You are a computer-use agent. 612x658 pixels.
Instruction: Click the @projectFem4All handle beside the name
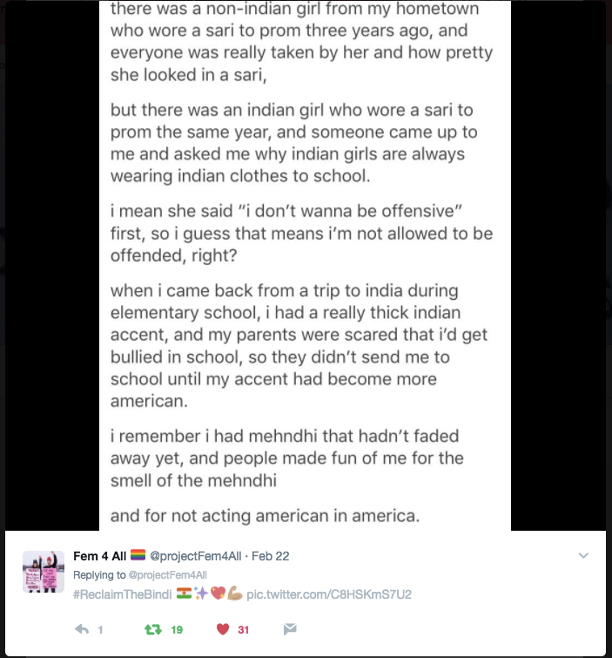(x=195, y=556)
